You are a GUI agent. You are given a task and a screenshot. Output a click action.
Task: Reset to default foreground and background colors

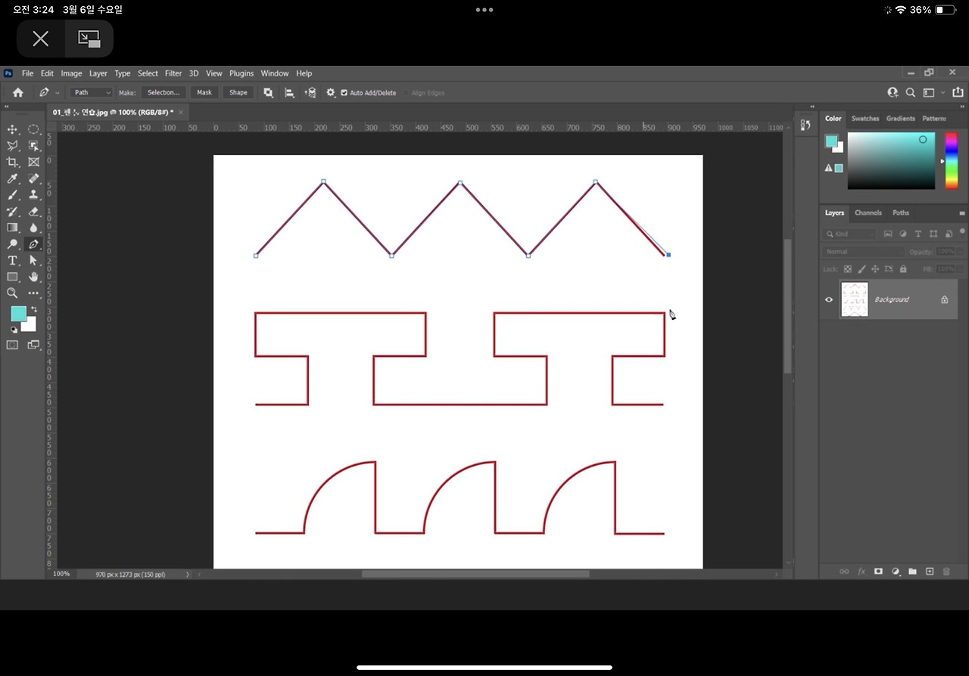tap(13, 330)
